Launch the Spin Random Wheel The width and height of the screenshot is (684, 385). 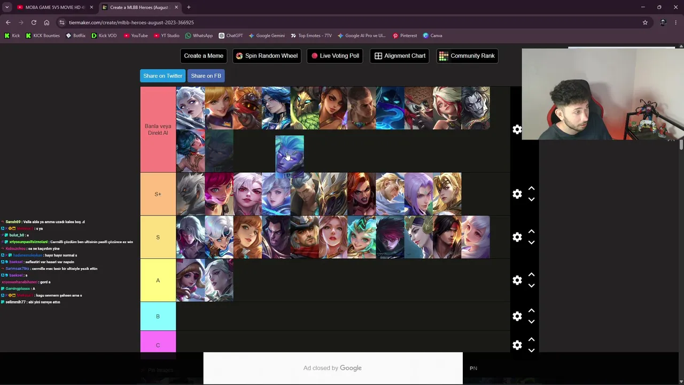267,56
